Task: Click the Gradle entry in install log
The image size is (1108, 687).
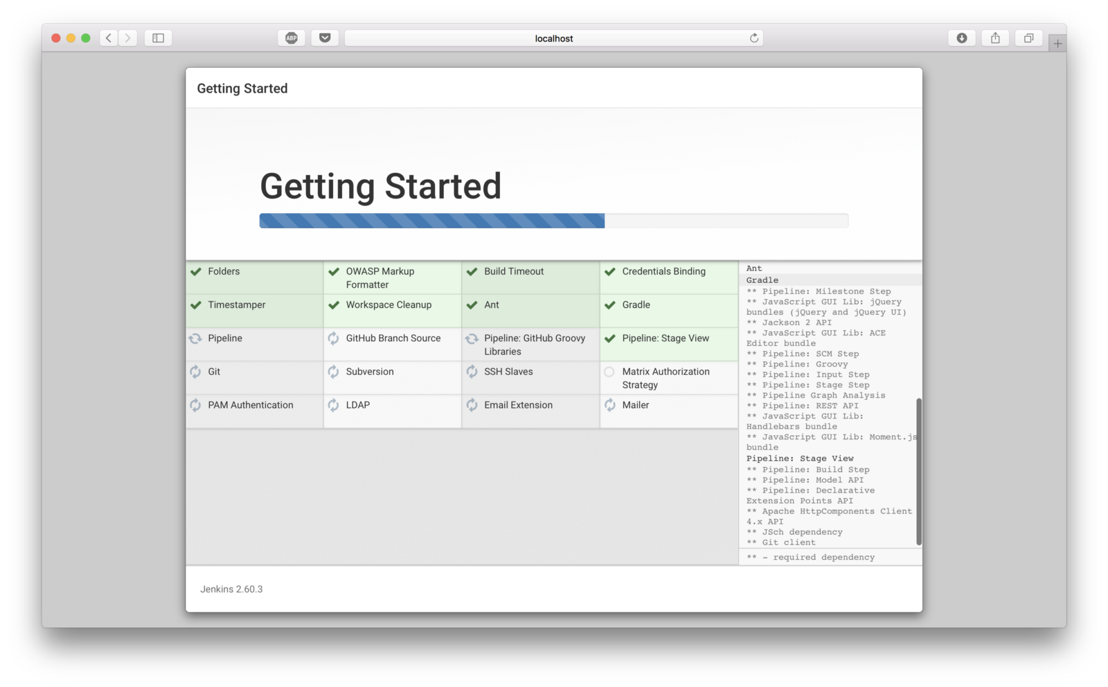Action: pos(762,280)
